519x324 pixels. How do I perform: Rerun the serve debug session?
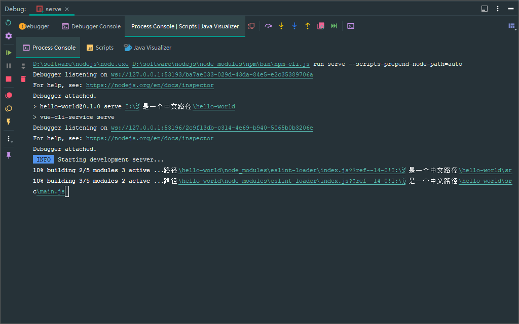click(x=8, y=22)
